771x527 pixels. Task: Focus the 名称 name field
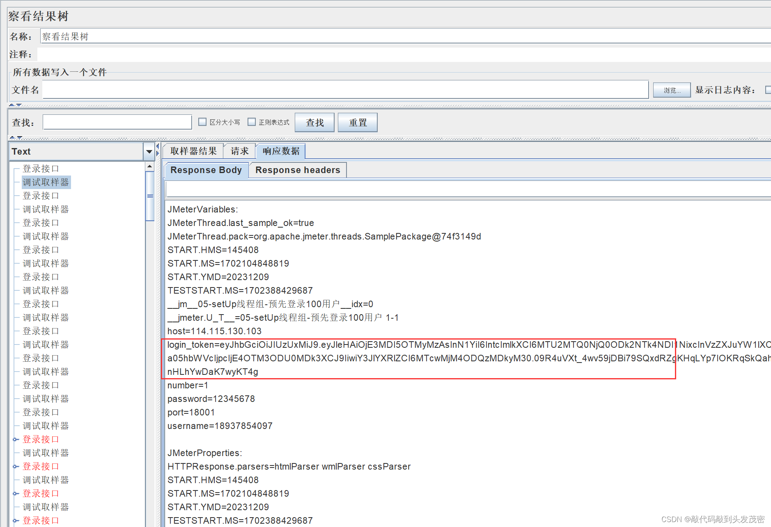point(406,37)
